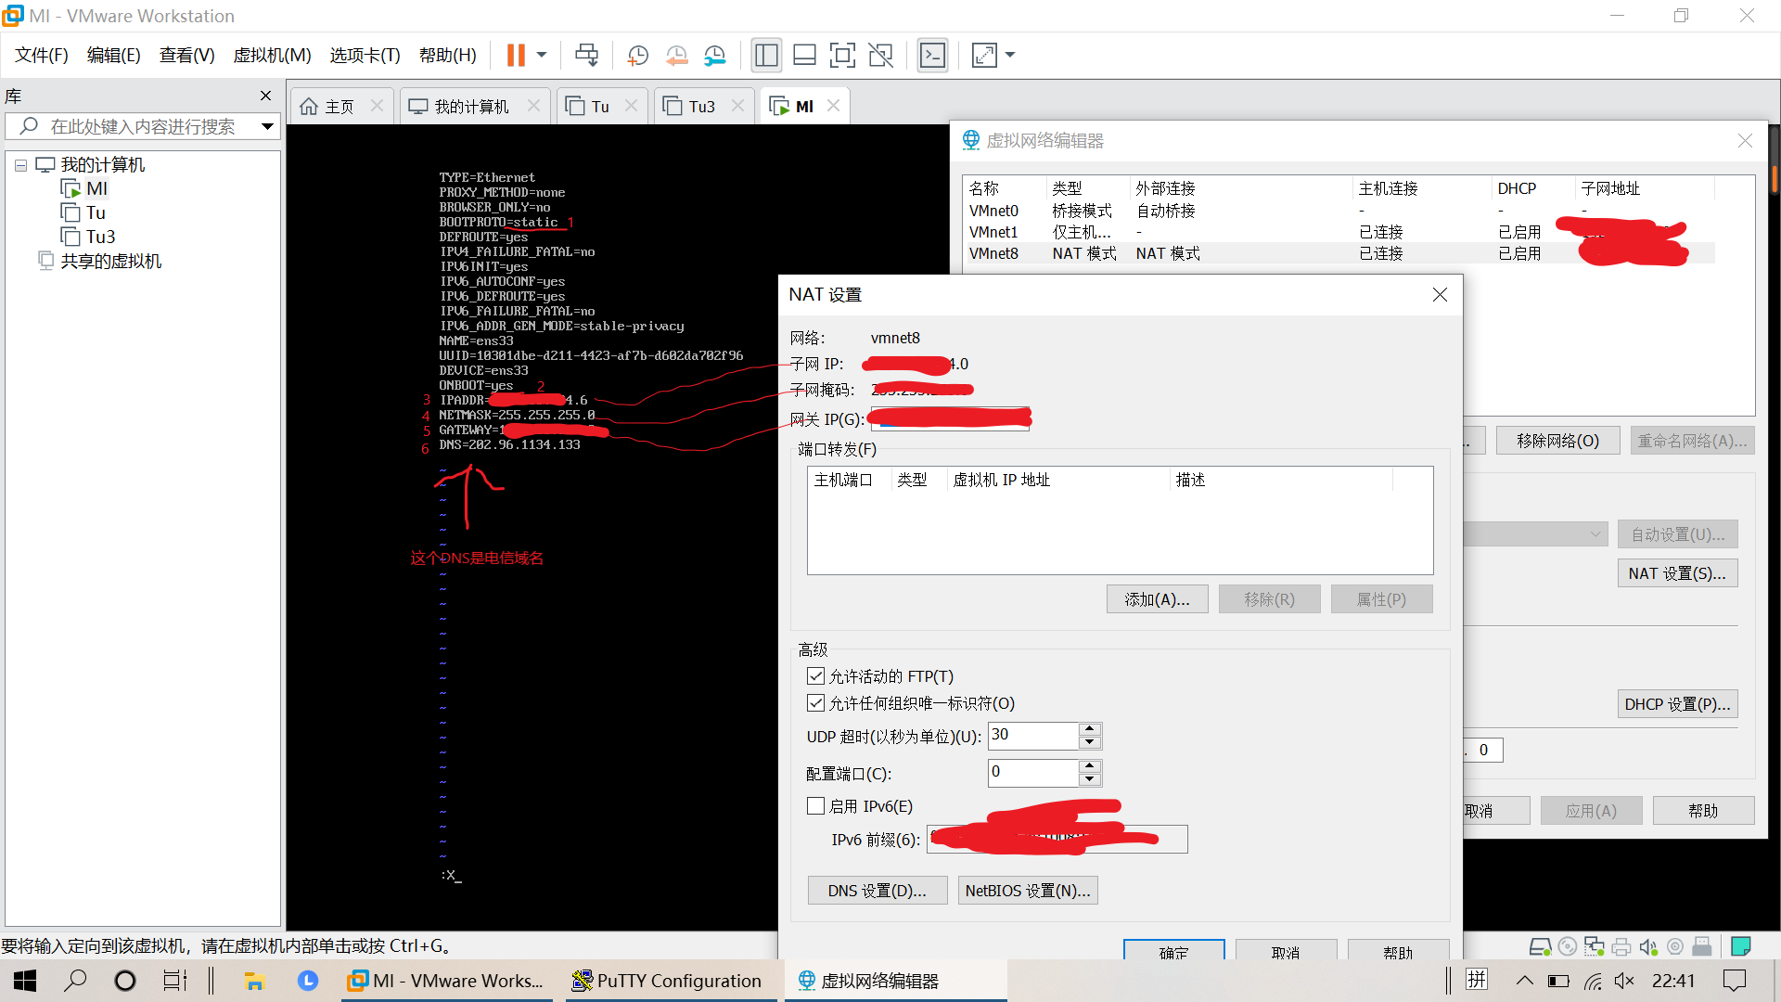
Task: Enter full screen mode icon
Action: tap(842, 56)
